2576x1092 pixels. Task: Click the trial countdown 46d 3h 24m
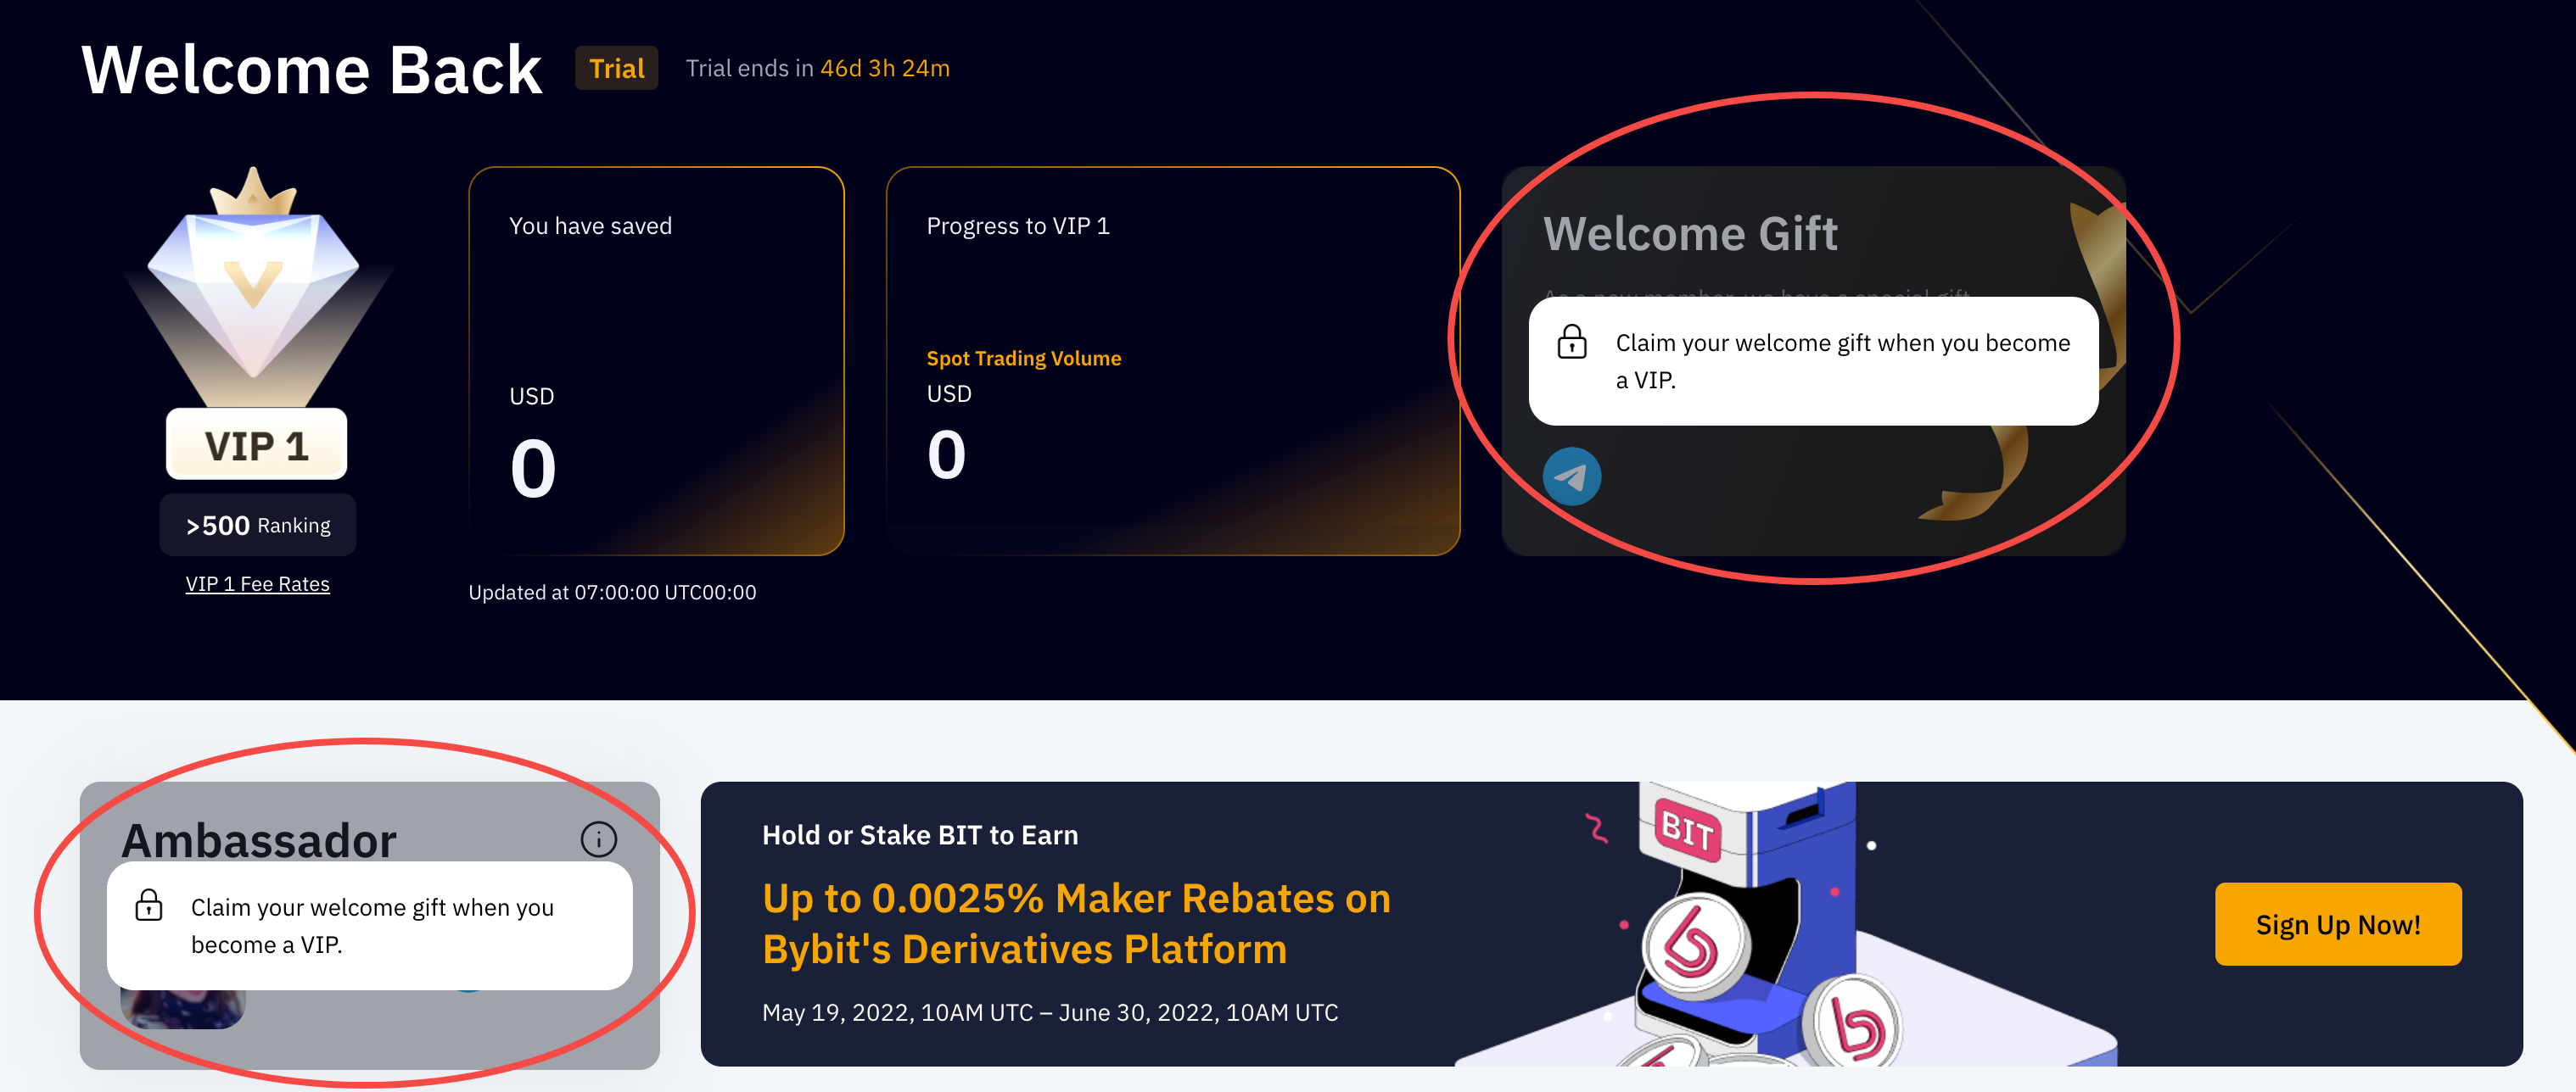[884, 68]
